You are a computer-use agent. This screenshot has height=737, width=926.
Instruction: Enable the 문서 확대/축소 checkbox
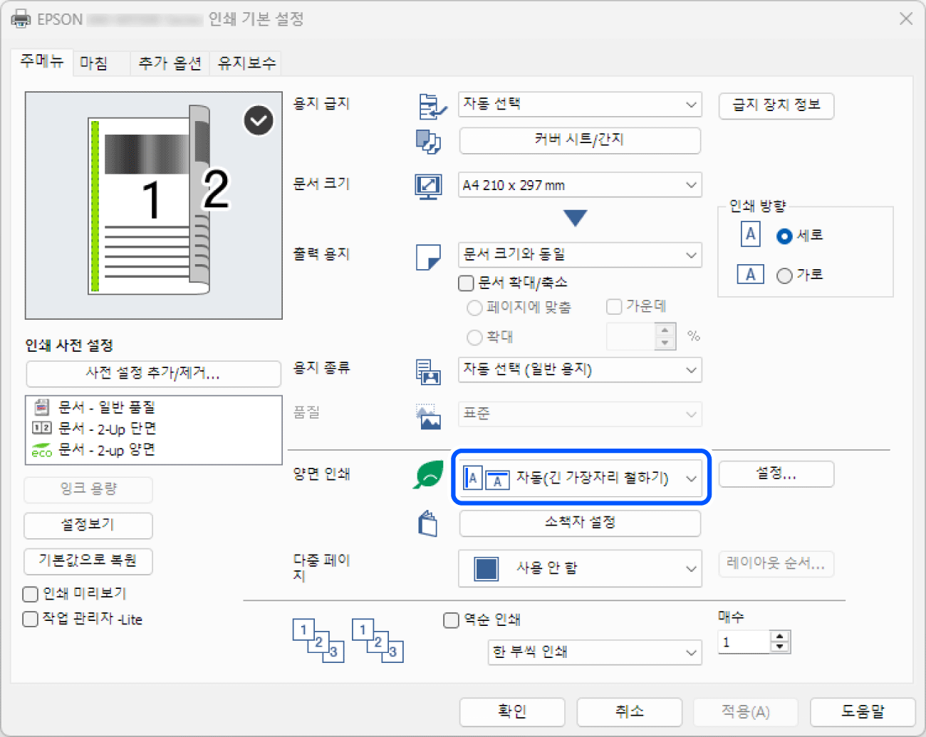467,283
